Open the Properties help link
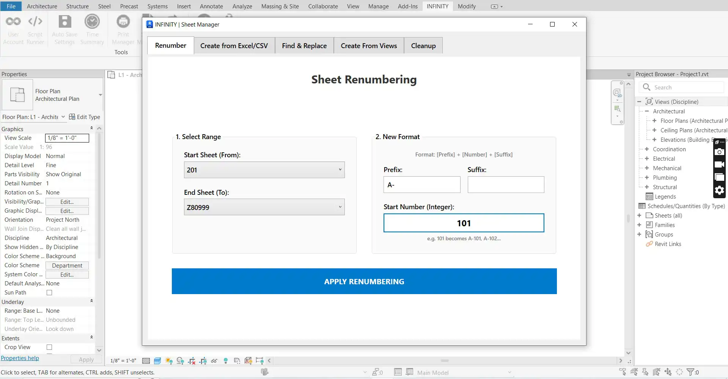This screenshot has height=379, width=728. (x=20, y=358)
